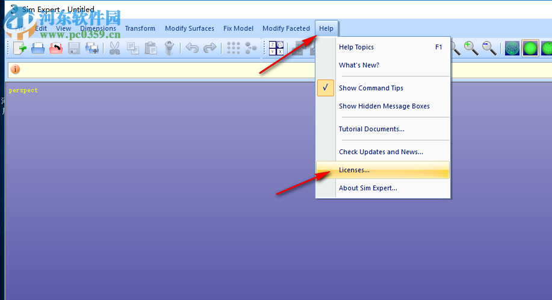Click the zoom in magnifier icon

471,48
